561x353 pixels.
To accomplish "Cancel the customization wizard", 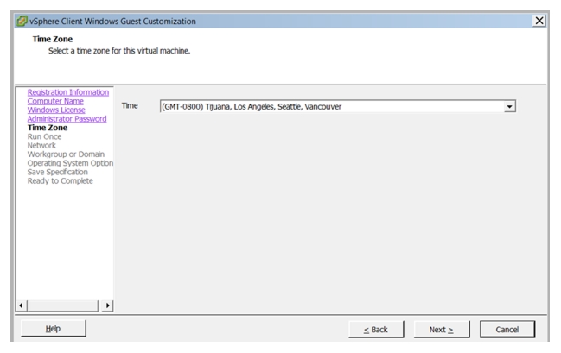I will [x=507, y=330].
